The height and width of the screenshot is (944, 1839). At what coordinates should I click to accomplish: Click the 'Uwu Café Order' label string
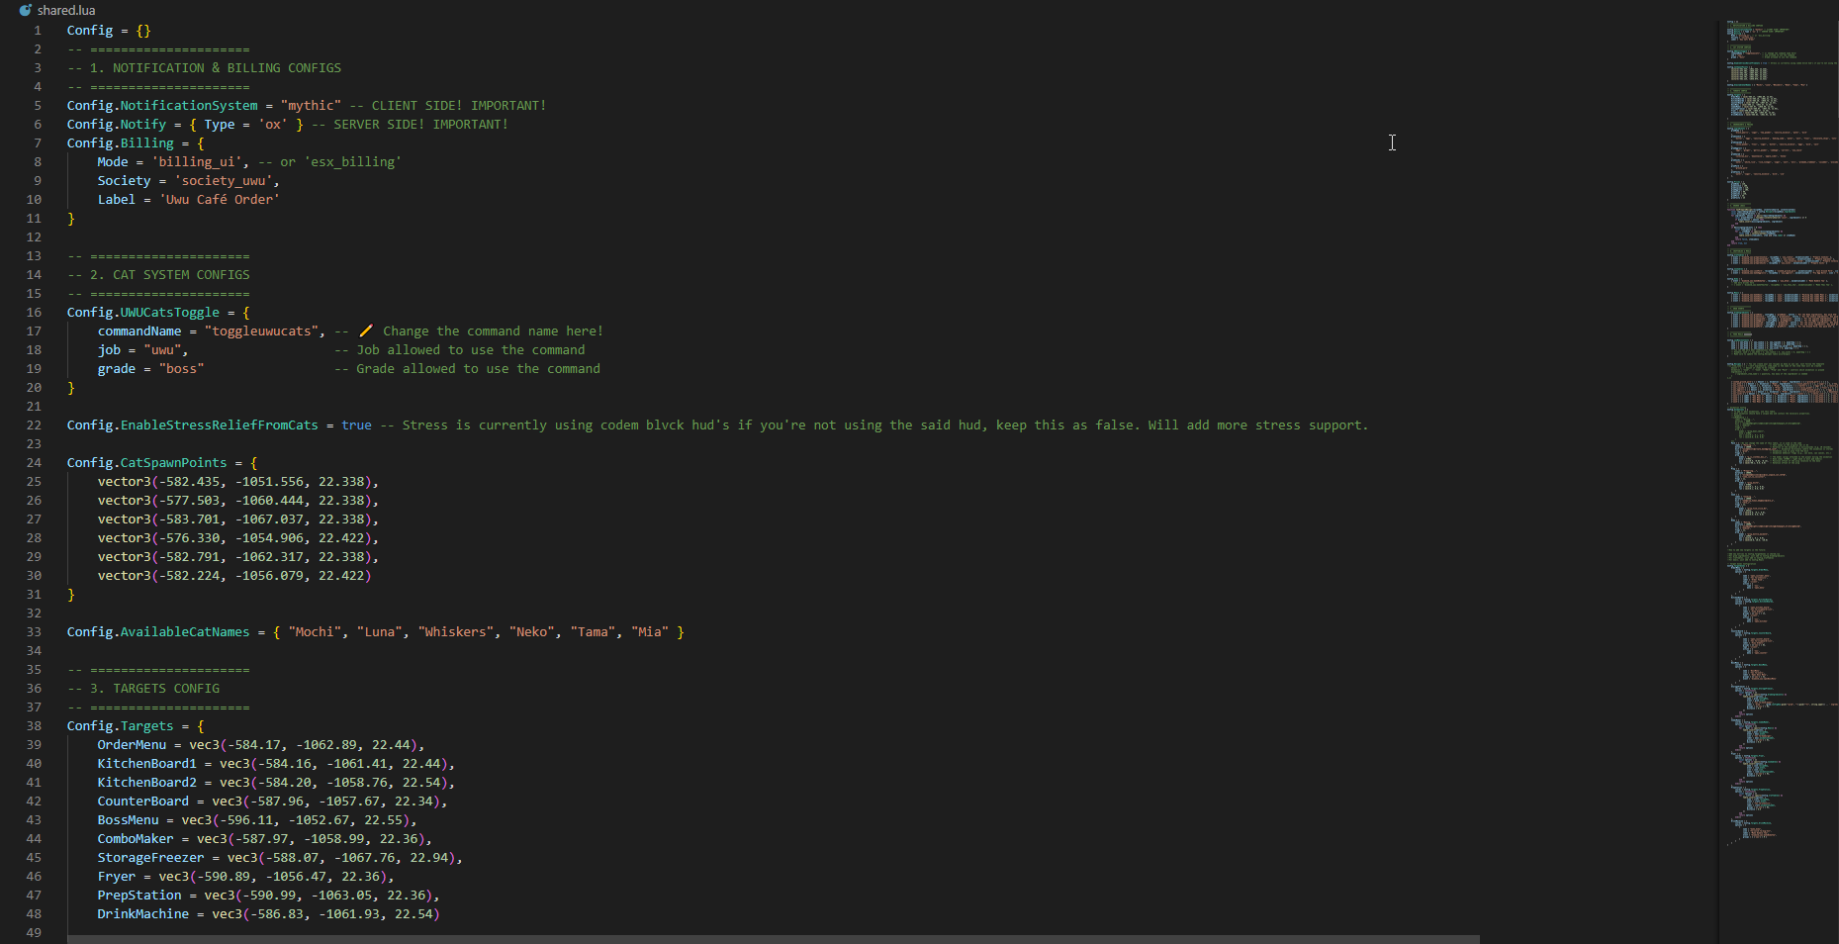click(220, 200)
